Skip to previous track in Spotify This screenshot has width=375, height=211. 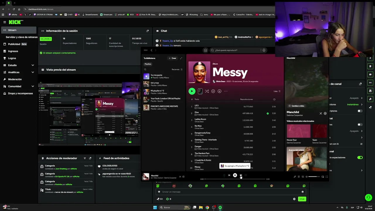click(229, 175)
